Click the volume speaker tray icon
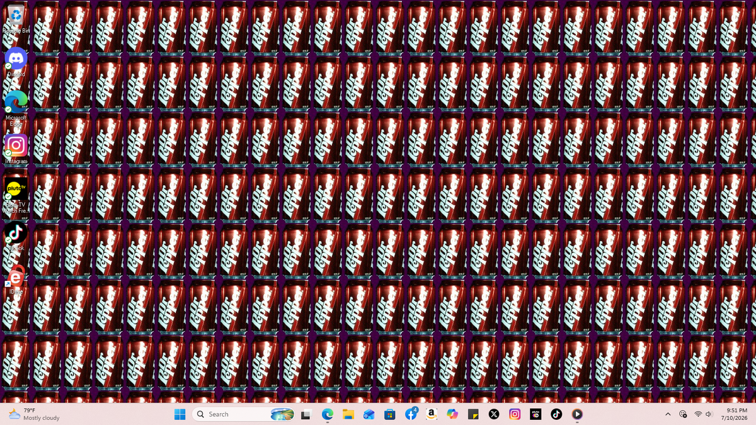This screenshot has width=756, height=425. tap(709, 414)
